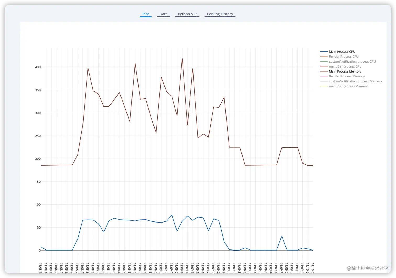
Task: Show menuBar process CPU trace
Action: (345, 66)
